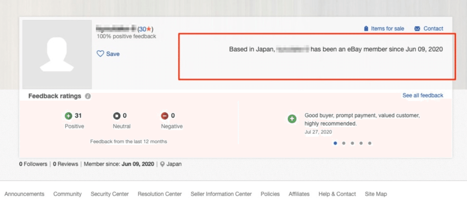This screenshot has width=467, height=200.
Task: Click the default profile avatar image
Action: point(57,54)
